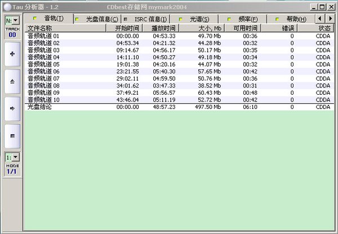
Task: Open the ISRC 信息(I) tab
Action: coord(146,19)
